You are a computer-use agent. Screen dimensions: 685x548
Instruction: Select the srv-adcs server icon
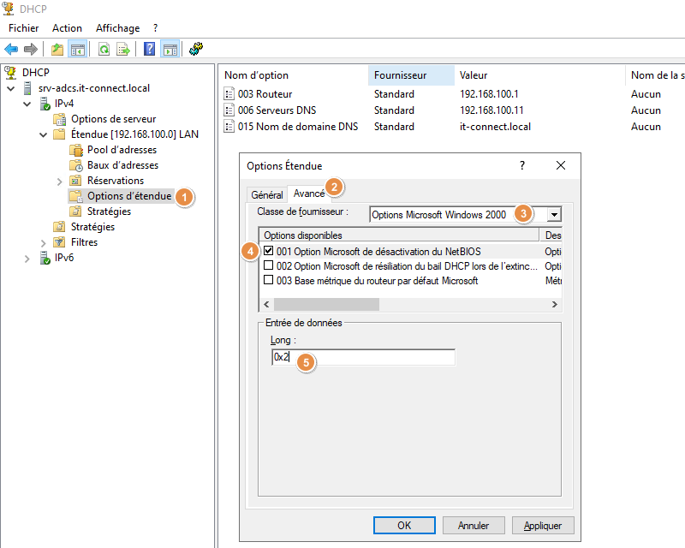pos(27,88)
